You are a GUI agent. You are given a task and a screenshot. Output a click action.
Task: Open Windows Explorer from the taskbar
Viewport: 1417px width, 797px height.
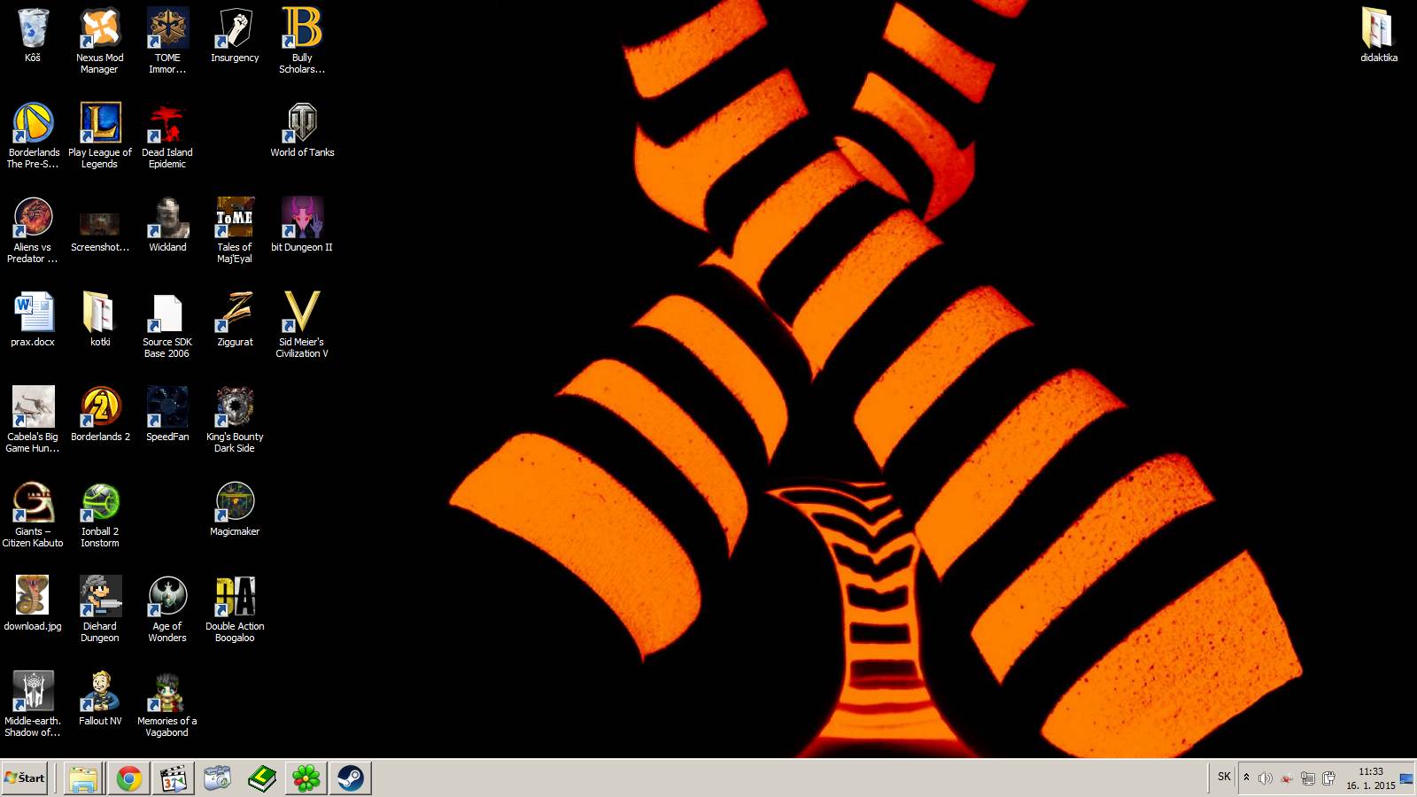(83, 778)
